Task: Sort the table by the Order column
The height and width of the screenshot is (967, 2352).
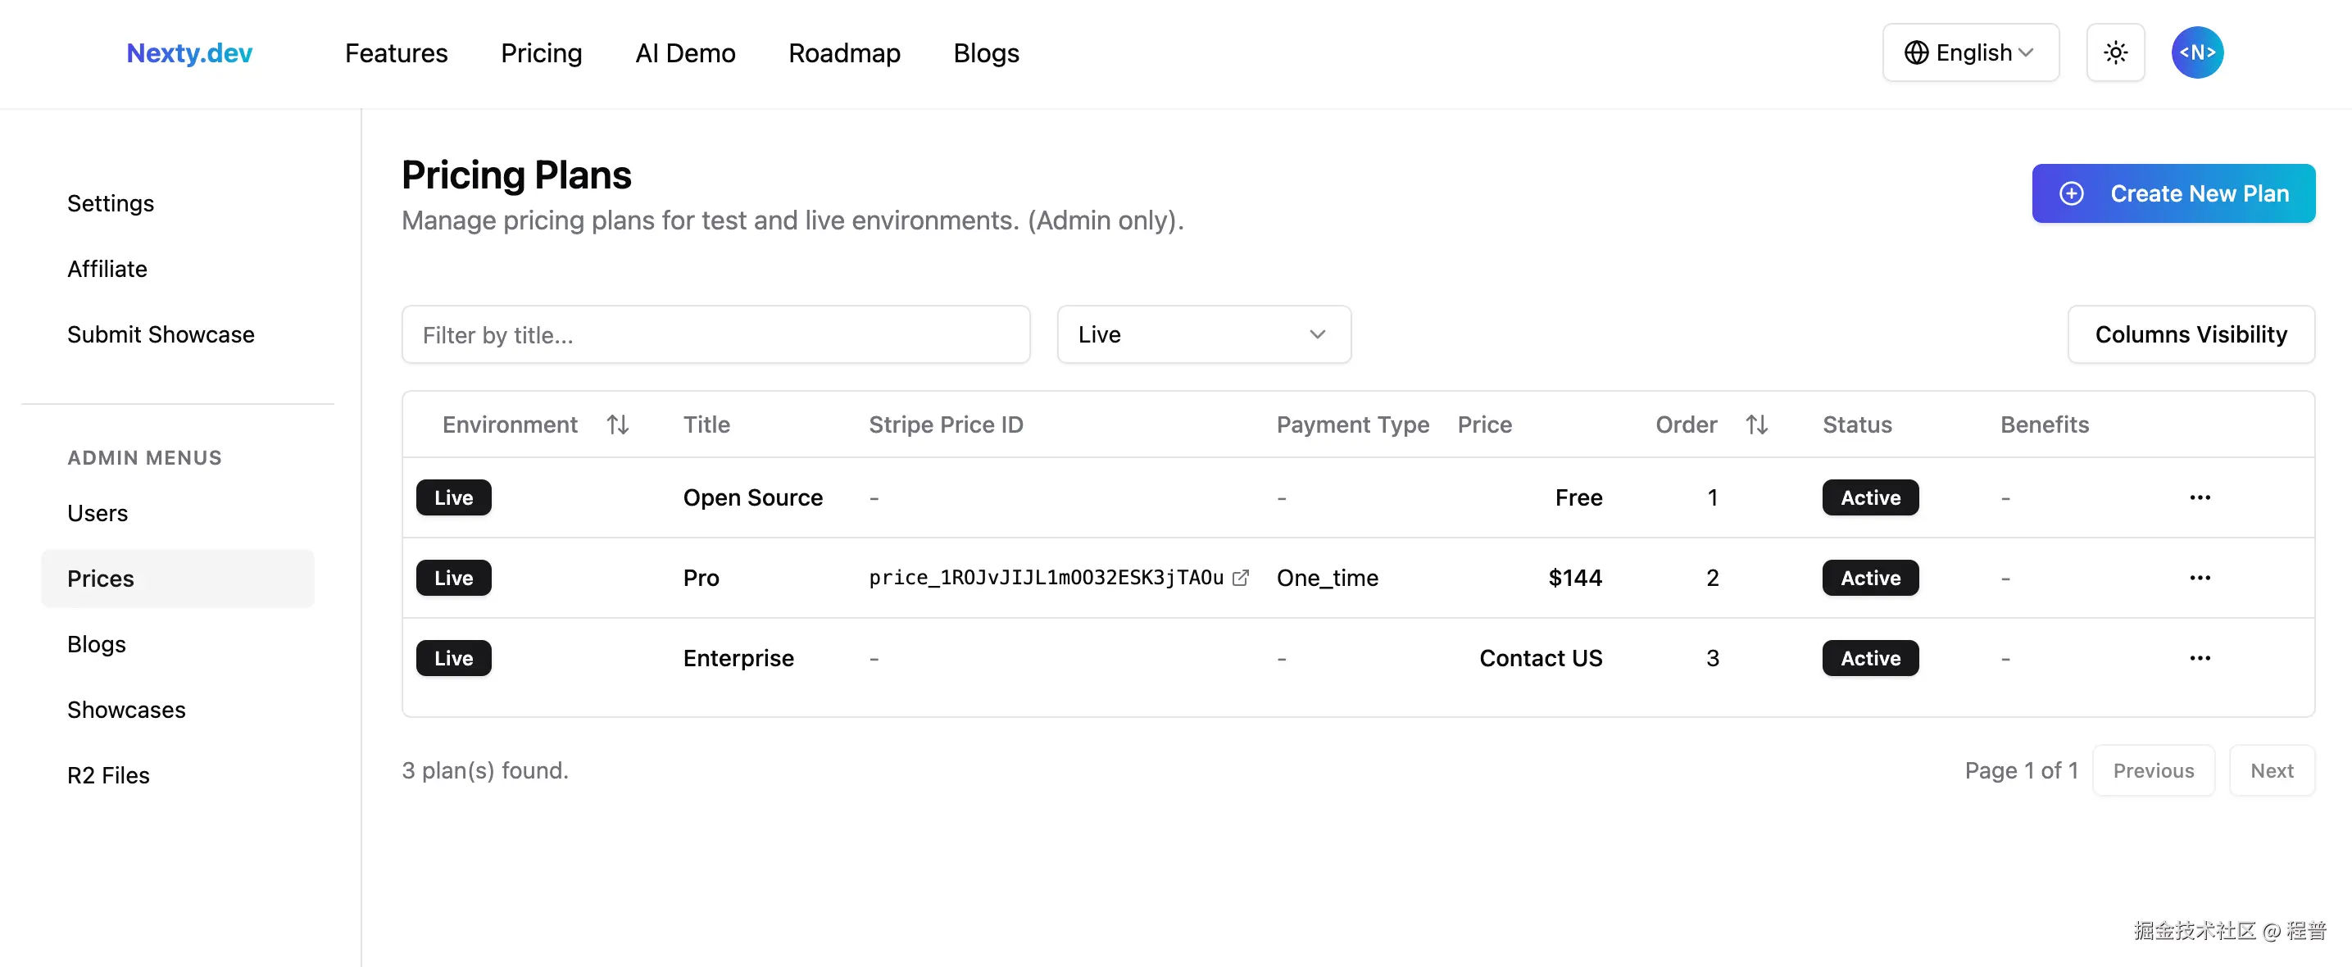Action: pos(1758,424)
